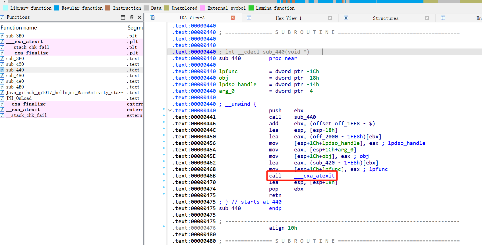
Task: Toggle breakpoint dot at address 00000441
Action: tap(164, 115)
